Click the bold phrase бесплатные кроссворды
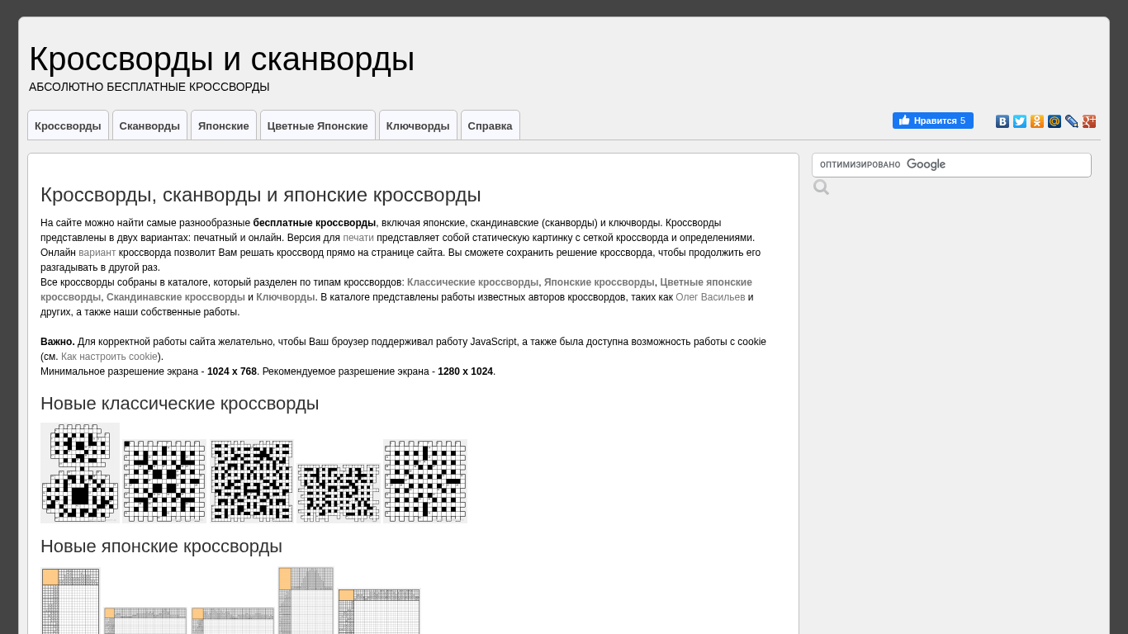This screenshot has height=634, width=1128. pos(315,223)
